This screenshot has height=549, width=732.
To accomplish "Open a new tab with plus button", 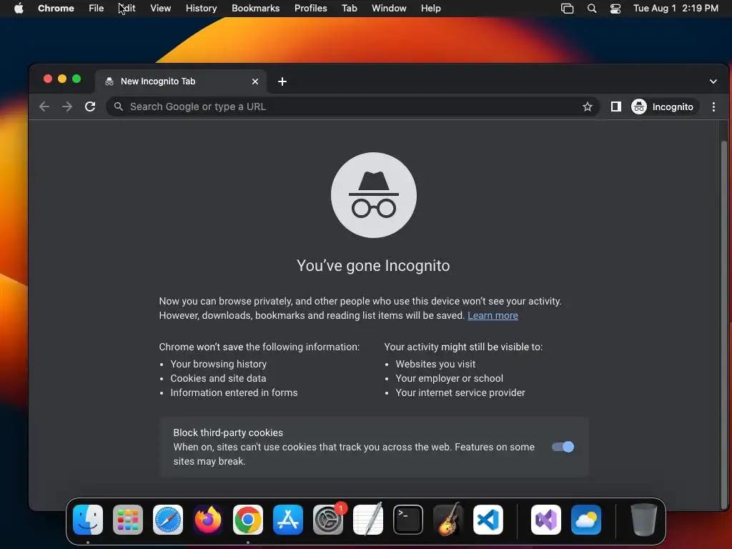I will pyautogui.click(x=282, y=81).
